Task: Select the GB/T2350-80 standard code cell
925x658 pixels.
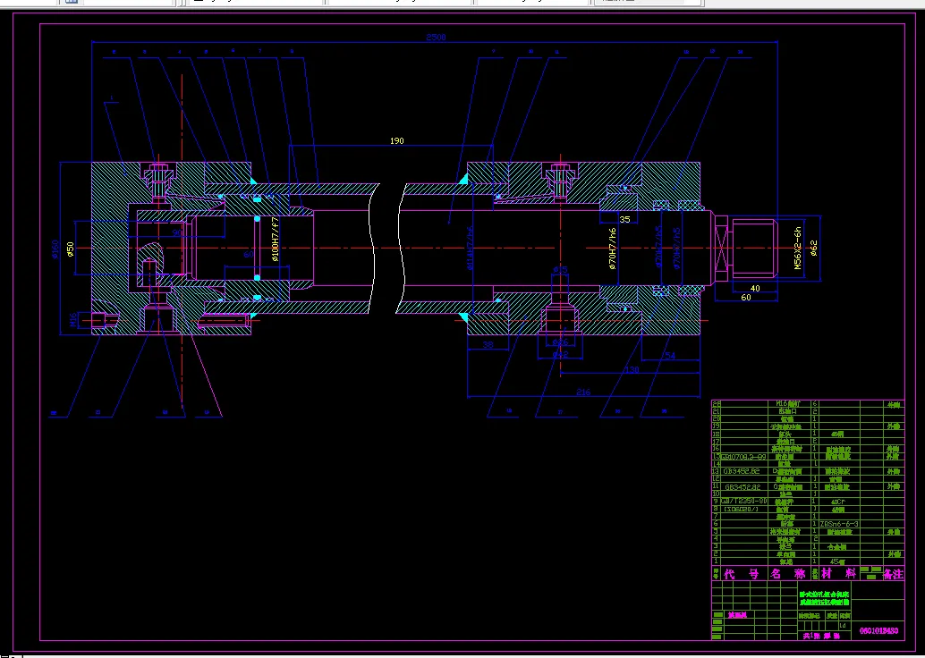Action: pos(744,502)
